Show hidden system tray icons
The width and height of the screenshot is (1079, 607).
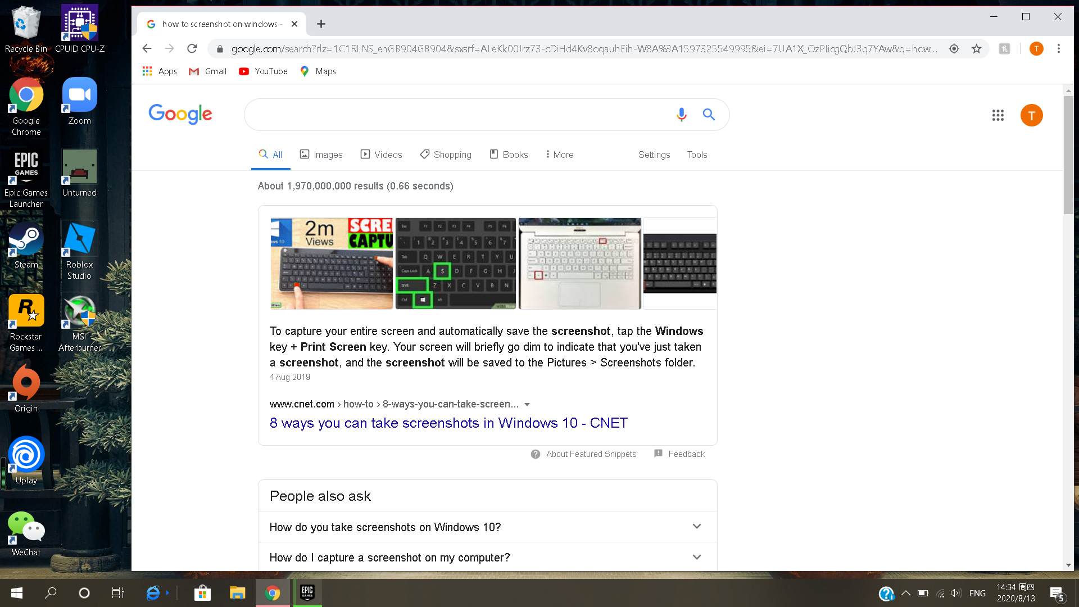tap(906, 593)
